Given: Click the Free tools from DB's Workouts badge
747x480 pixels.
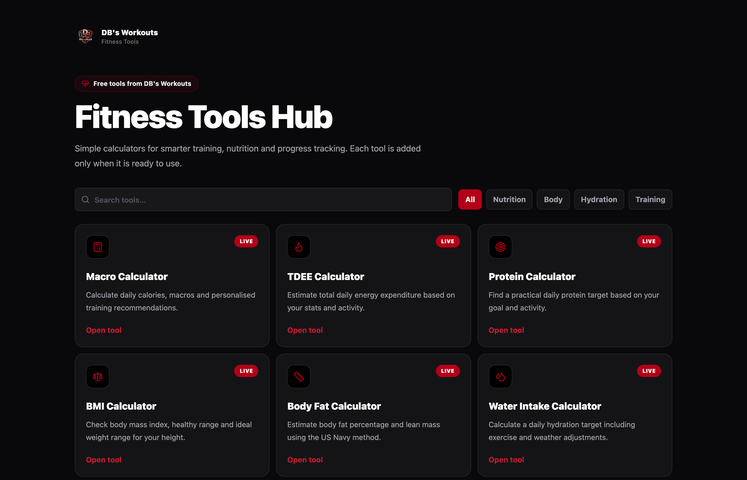Looking at the screenshot, I should click(x=137, y=83).
